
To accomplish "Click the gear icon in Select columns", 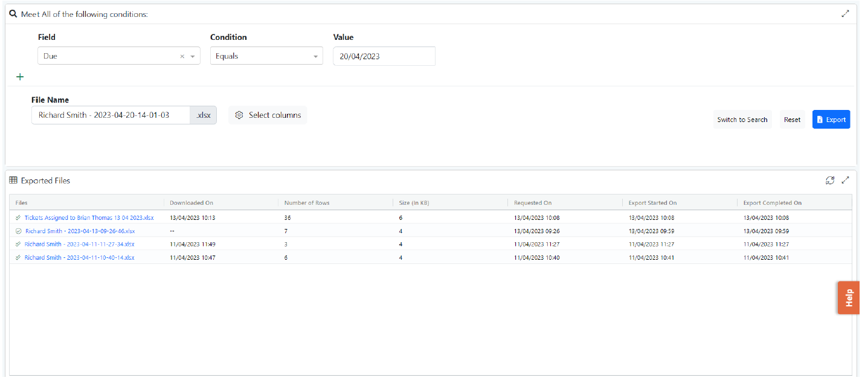I will pos(239,115).
